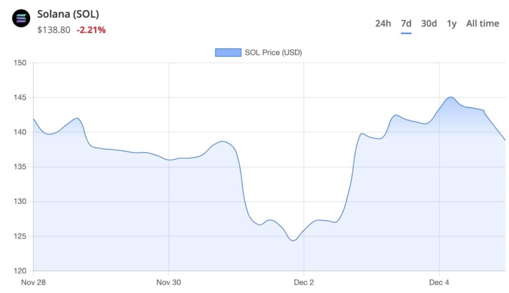
Task: Click the -2.21% percentage change
Action: coord(91,30)
